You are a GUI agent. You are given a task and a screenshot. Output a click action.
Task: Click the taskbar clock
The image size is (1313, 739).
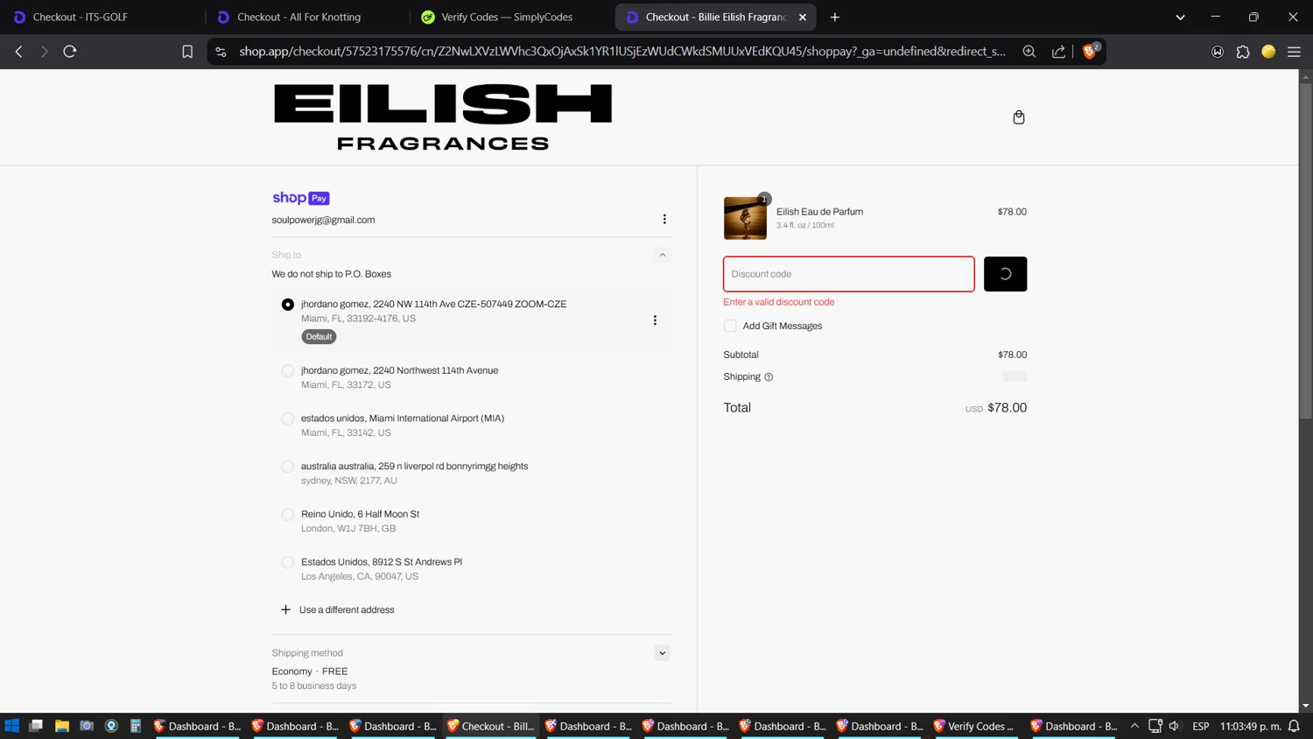[1251, 726]
